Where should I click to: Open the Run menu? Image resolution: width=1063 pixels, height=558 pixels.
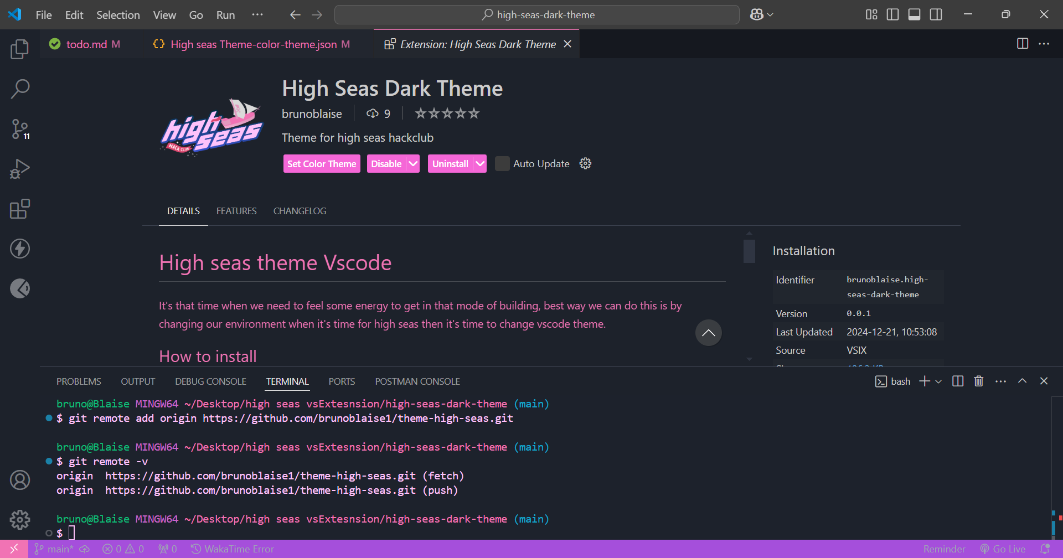(225, 15)
